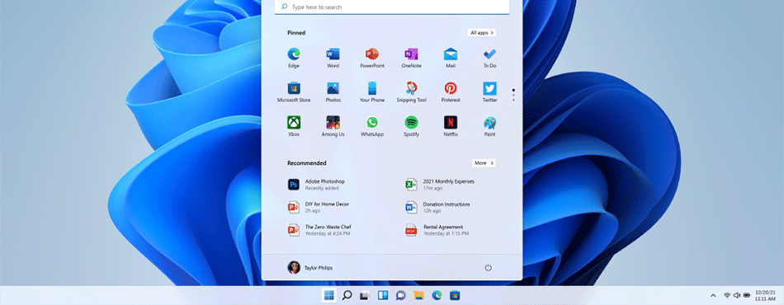Click the All apps button
This screenshot has height=305, width=784.
482,32
